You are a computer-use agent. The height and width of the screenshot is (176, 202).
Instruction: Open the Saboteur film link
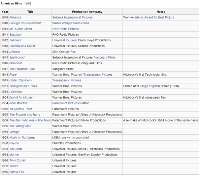pyautogui.click(x=15, y=40)
